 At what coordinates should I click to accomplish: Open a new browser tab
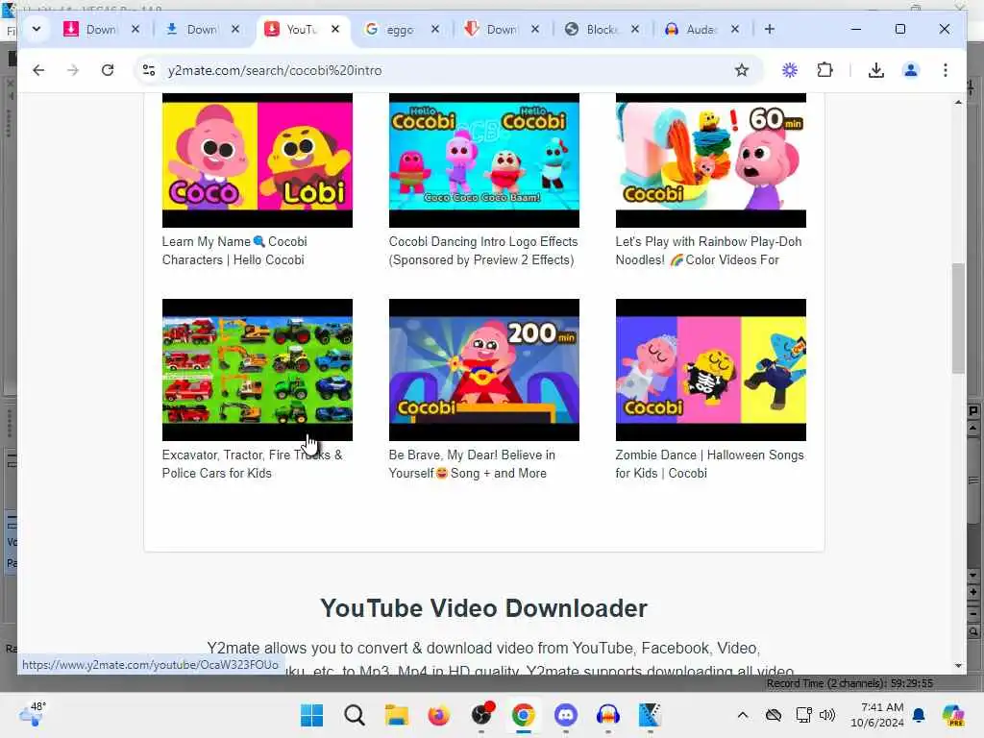[x=770, y=30]
